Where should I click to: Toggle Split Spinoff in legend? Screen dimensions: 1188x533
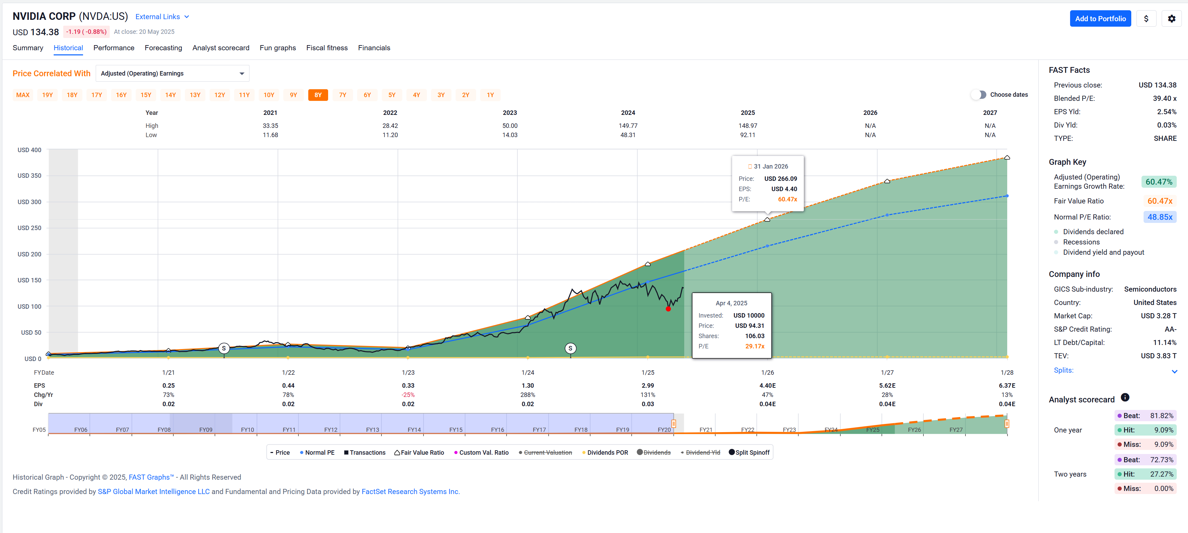(x=750, y=453)
